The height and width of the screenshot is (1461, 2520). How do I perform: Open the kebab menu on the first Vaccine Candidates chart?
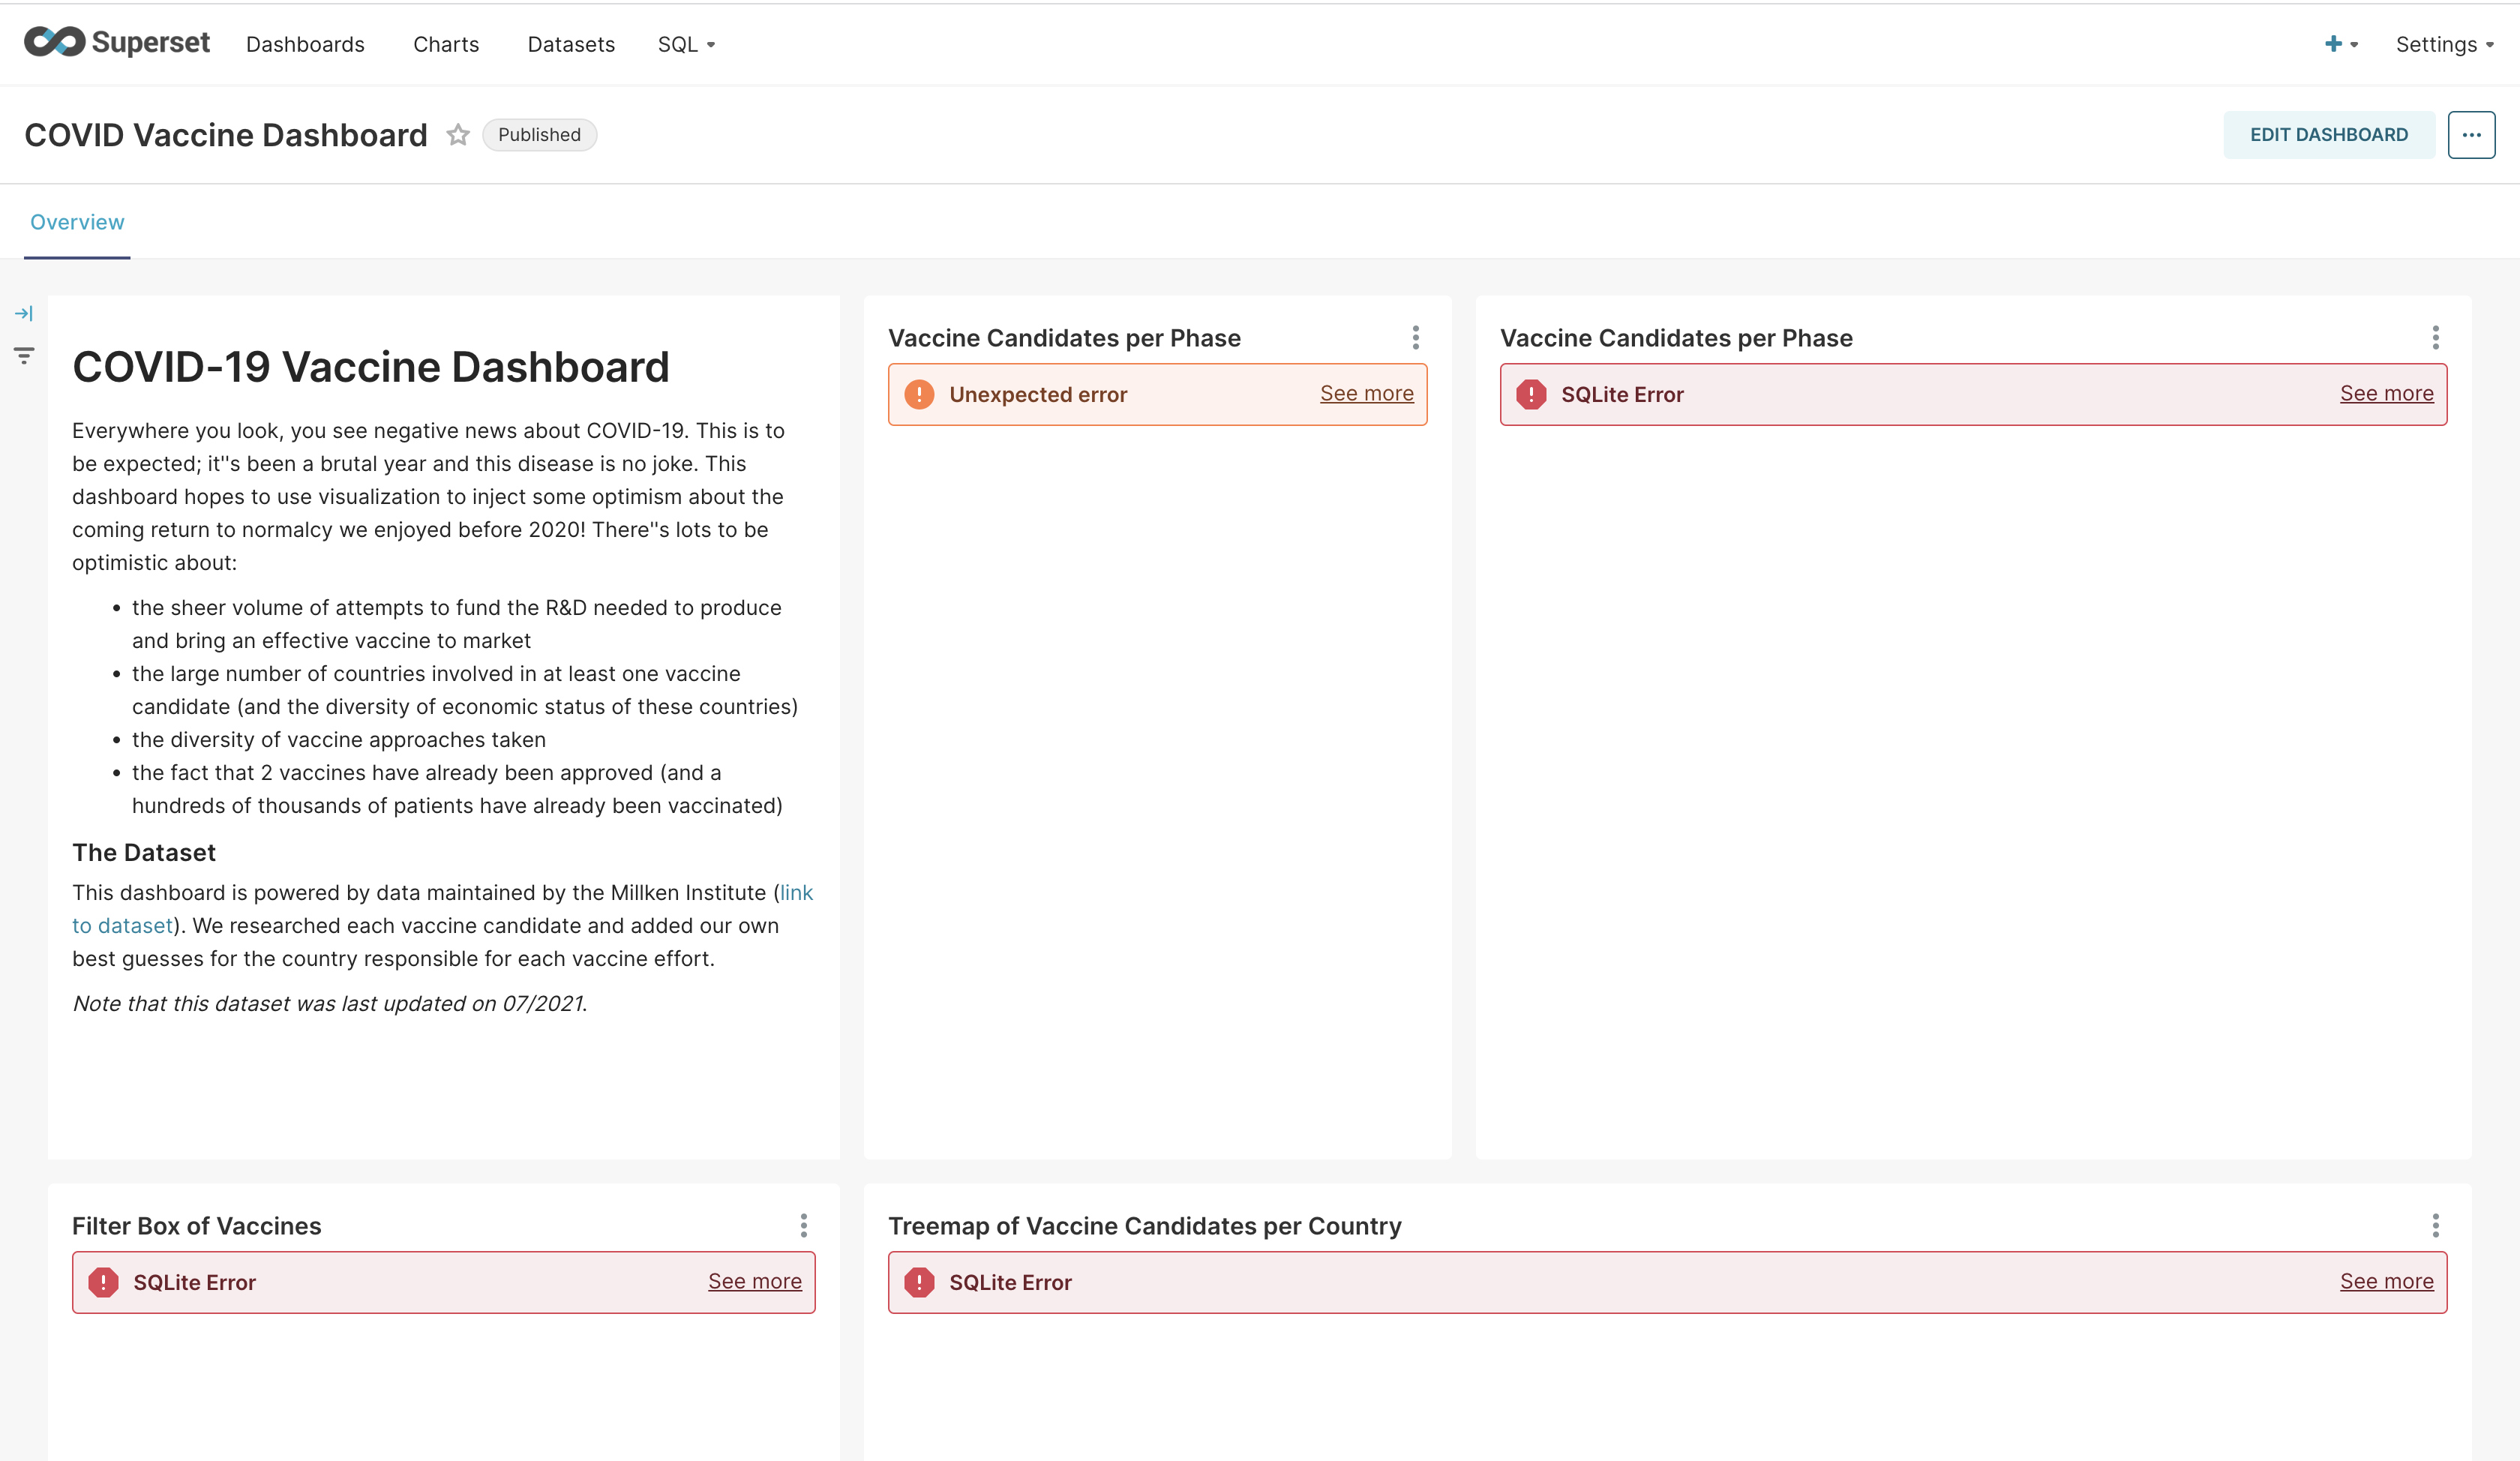(1415, 338)
